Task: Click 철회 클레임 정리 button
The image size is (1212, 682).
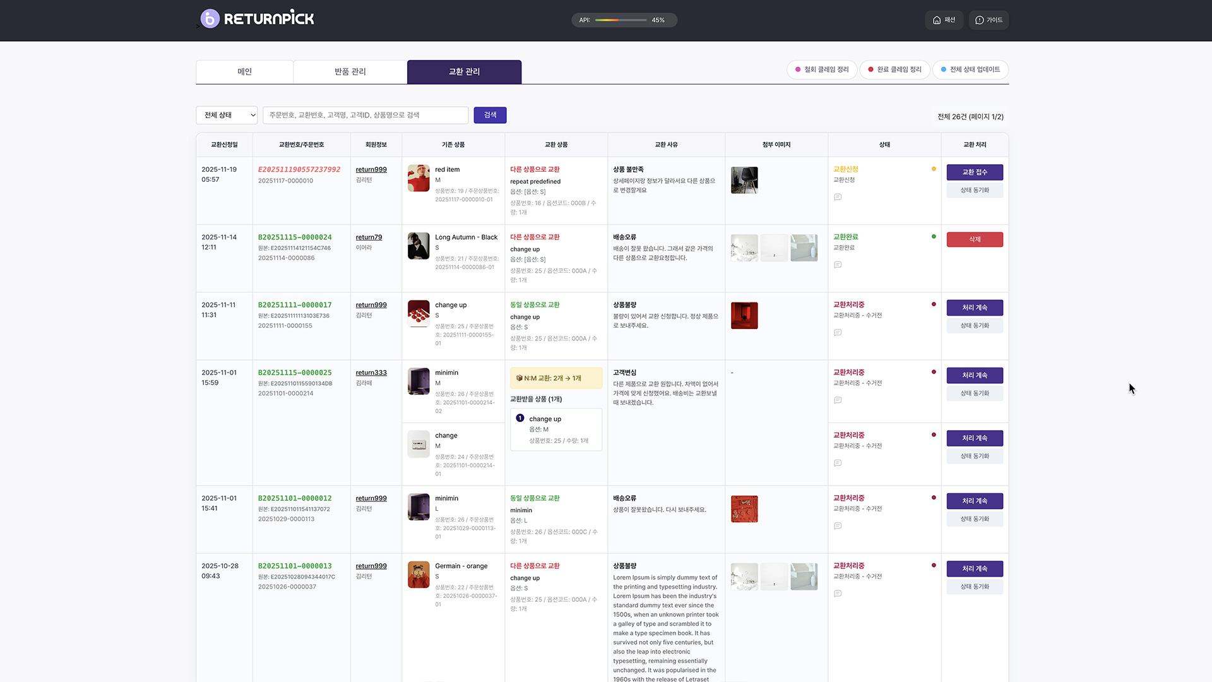Action: 821,69
